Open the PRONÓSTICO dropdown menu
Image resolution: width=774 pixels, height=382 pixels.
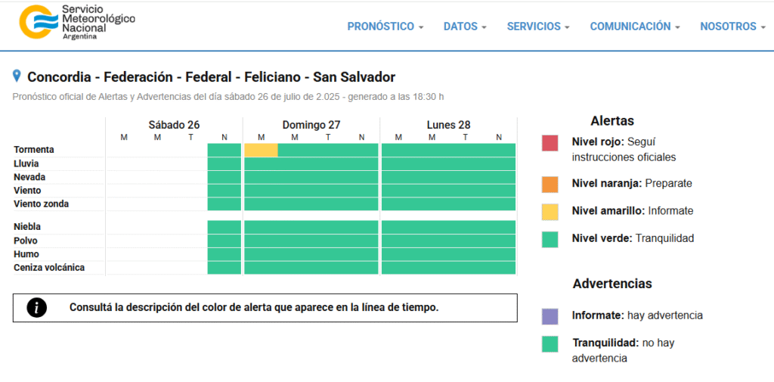385,26
